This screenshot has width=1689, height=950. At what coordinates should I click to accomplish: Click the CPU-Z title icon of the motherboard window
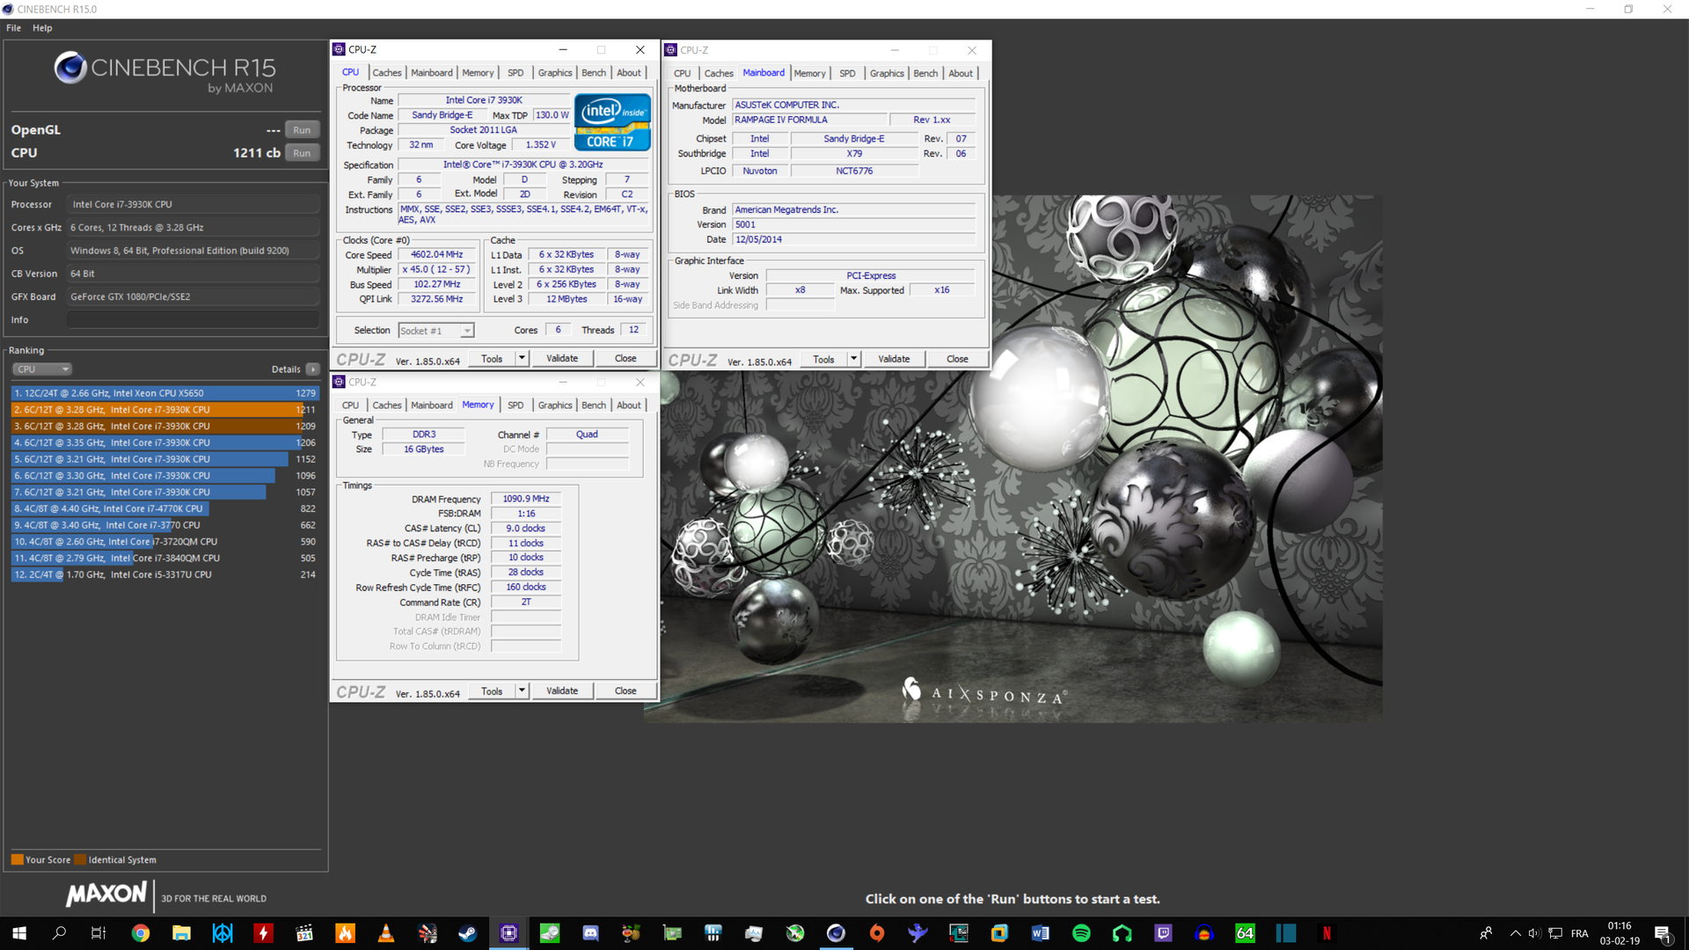670,50
